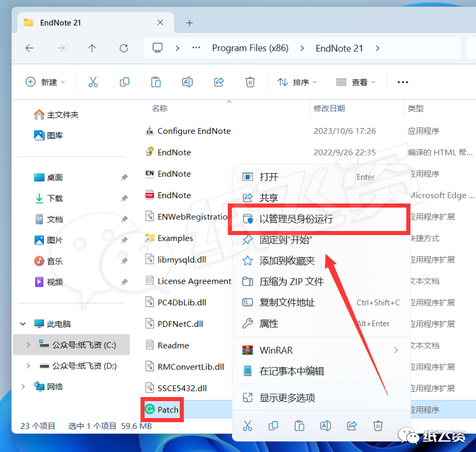Select the EndNote help file
The image size is (476, 452).
tap(168, 152)
